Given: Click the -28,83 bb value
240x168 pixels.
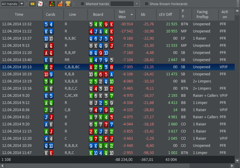Looking at the screenshot, I should coord(148,110).
